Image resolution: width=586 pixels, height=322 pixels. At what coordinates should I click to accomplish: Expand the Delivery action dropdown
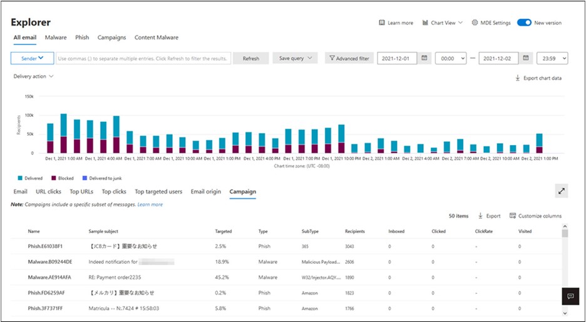pyautogui.click(x=33, y=76)
